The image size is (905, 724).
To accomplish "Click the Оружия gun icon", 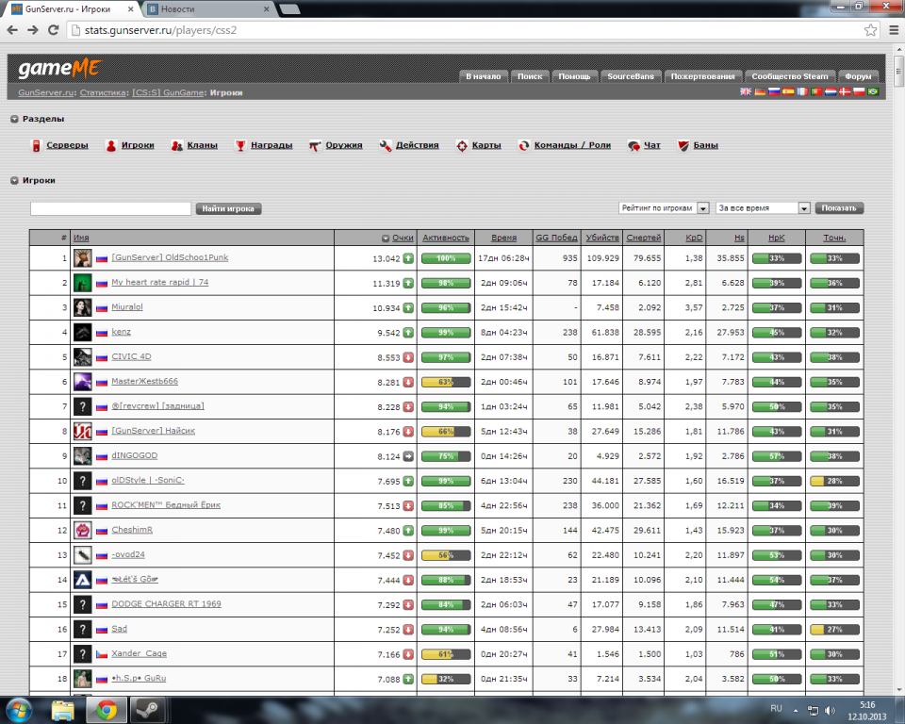I will (316, 146).
